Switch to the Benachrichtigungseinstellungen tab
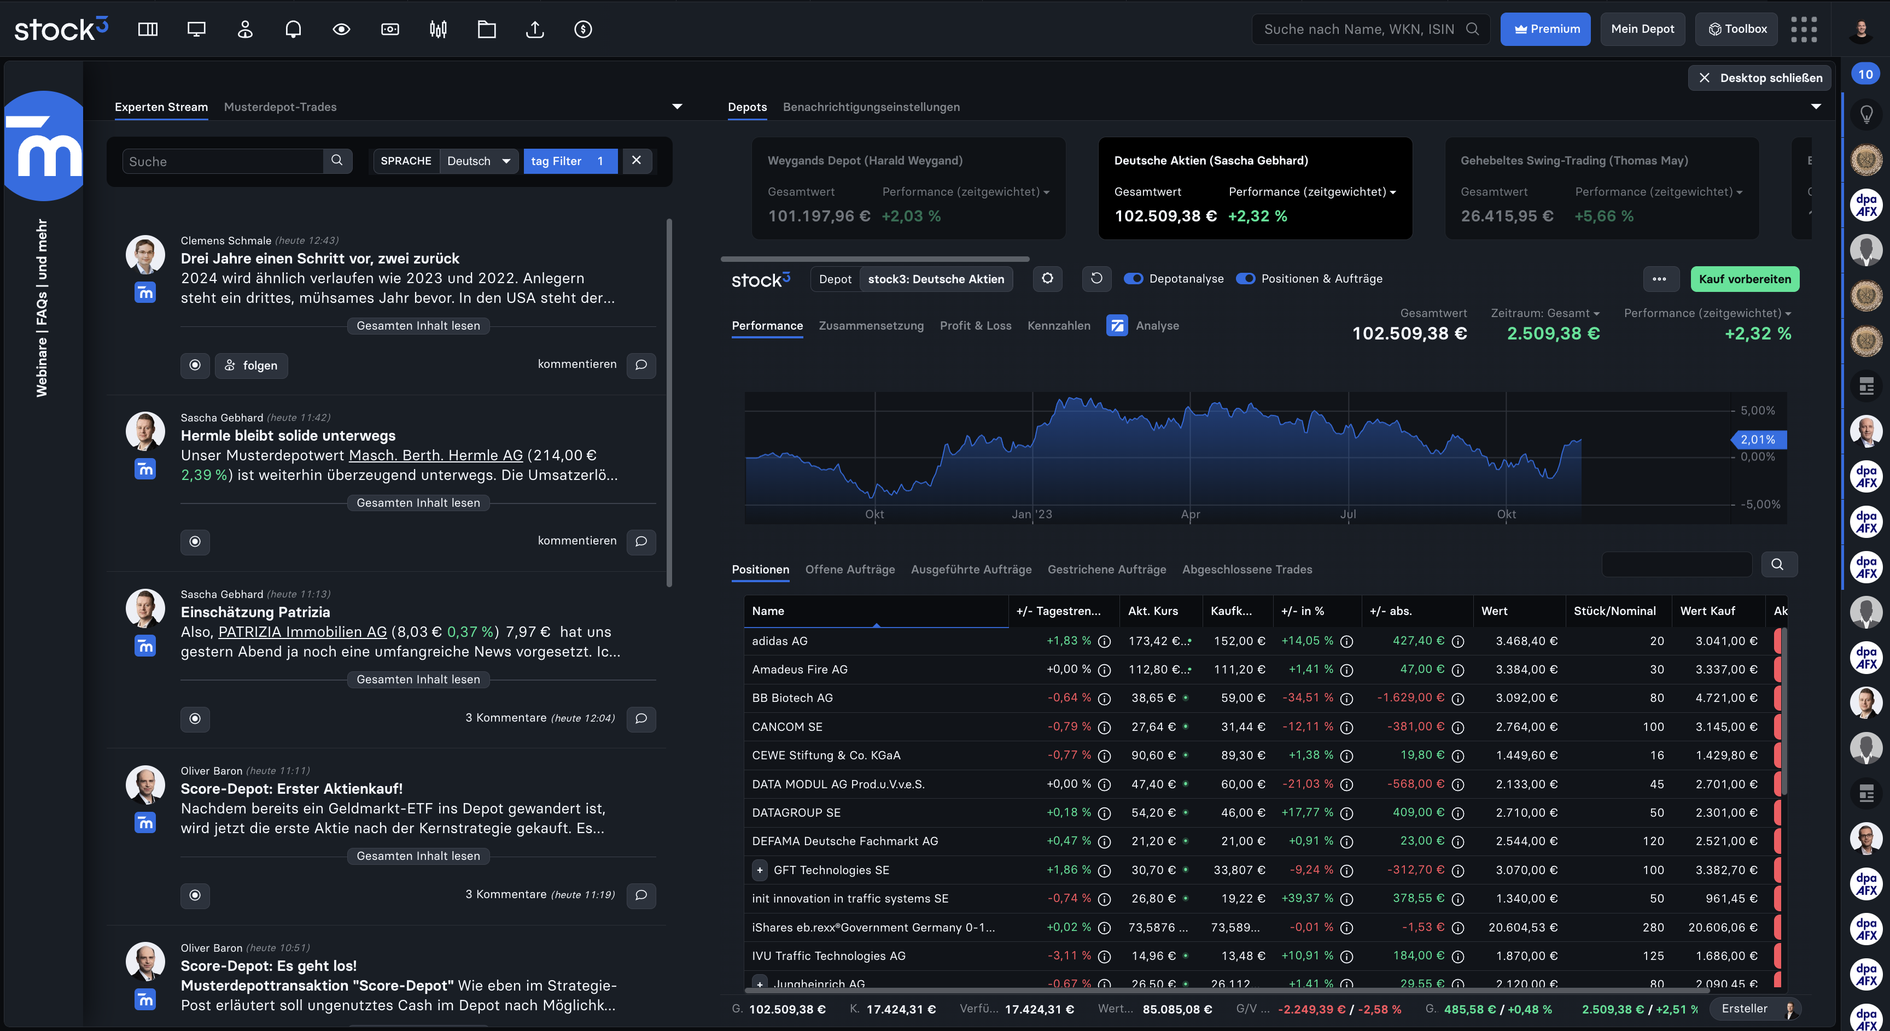 click(x=871, y=107)
